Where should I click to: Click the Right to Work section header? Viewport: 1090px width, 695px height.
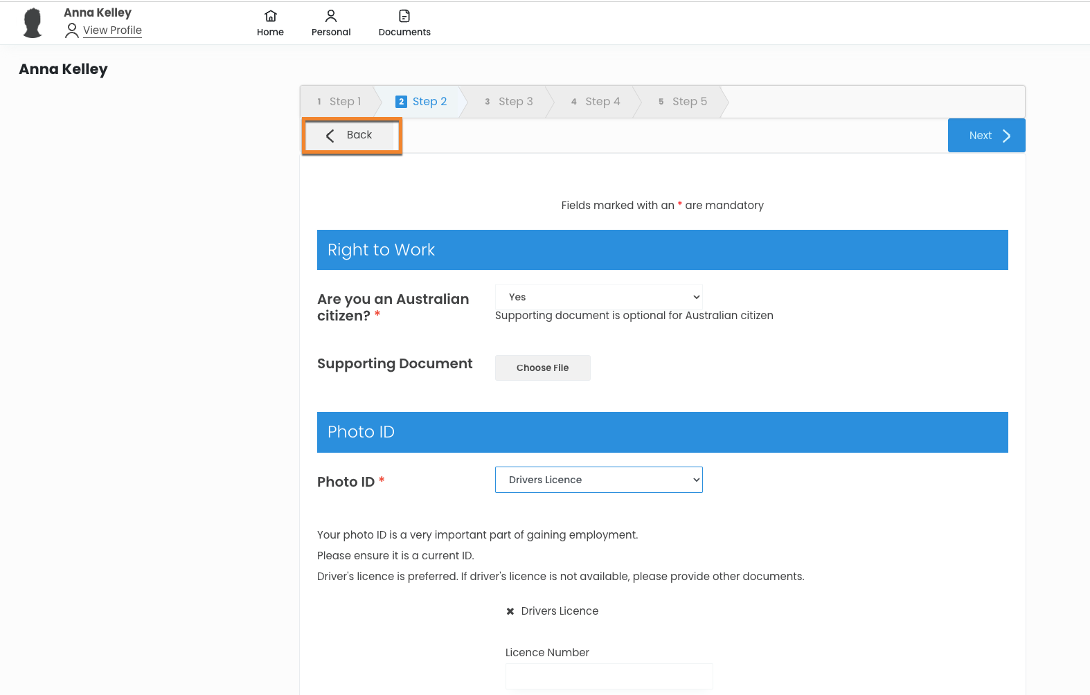pos(662,250)
